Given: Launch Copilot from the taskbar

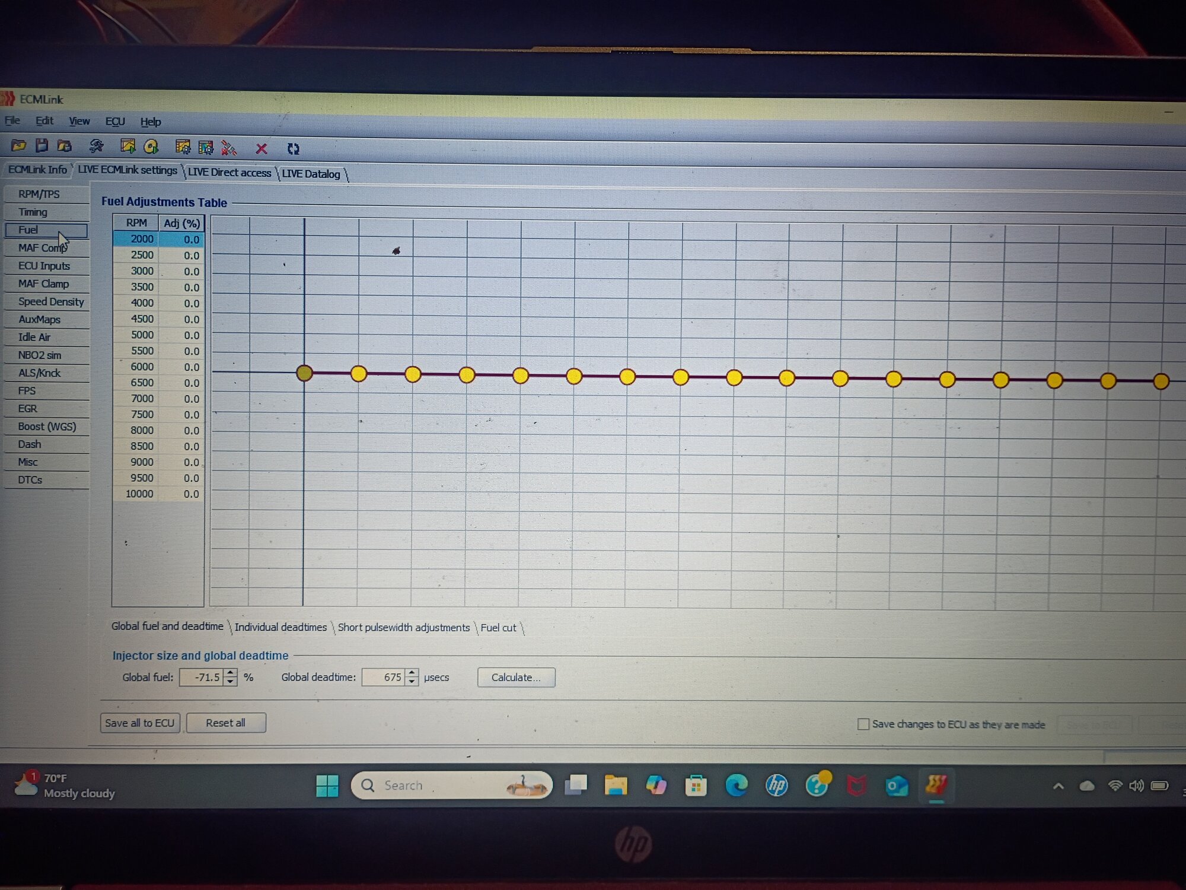Looking at the screenshot, I should click(x=656, y=785).
